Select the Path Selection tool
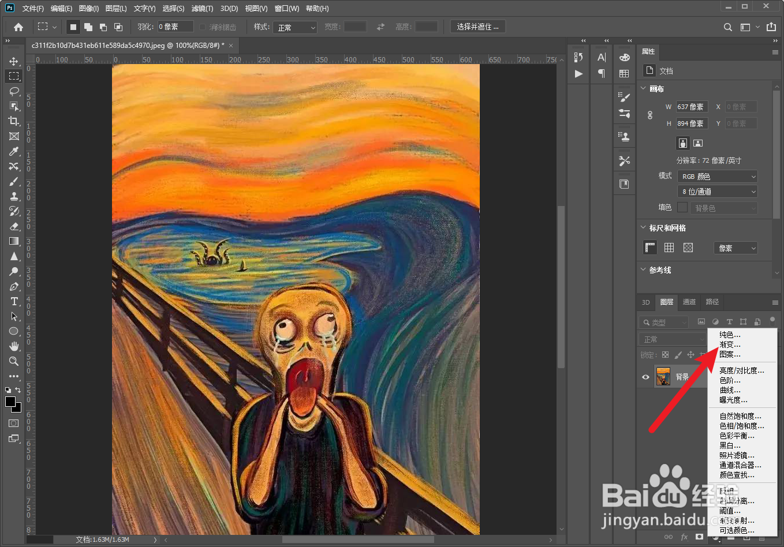This screenshot has width=784, height=547. (x=14, y=316)
